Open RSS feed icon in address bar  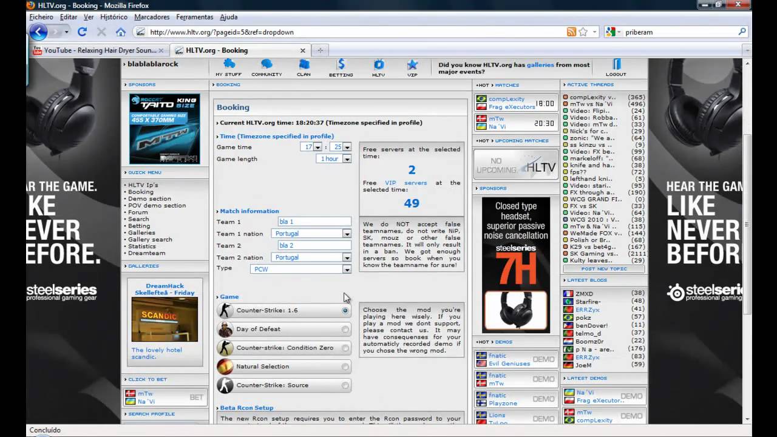571,32
